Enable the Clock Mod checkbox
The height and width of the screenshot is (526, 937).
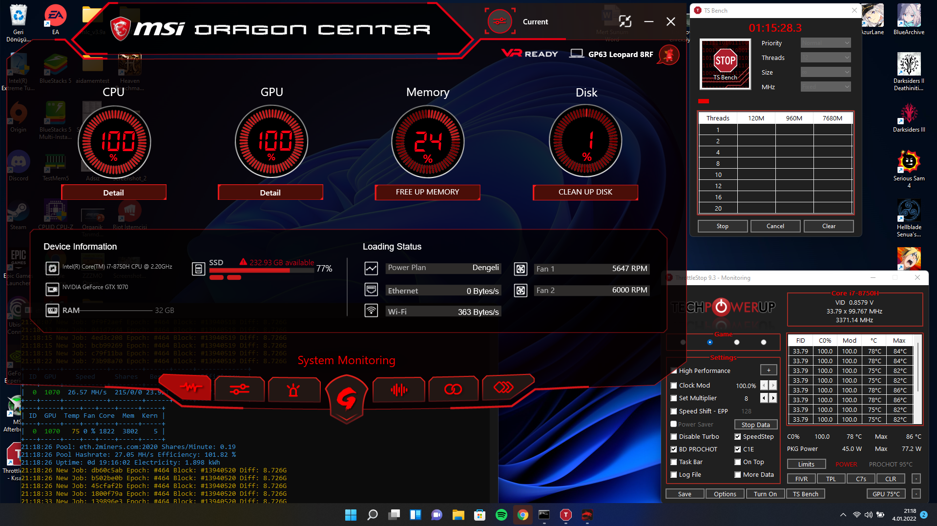[x=674, y=386]
